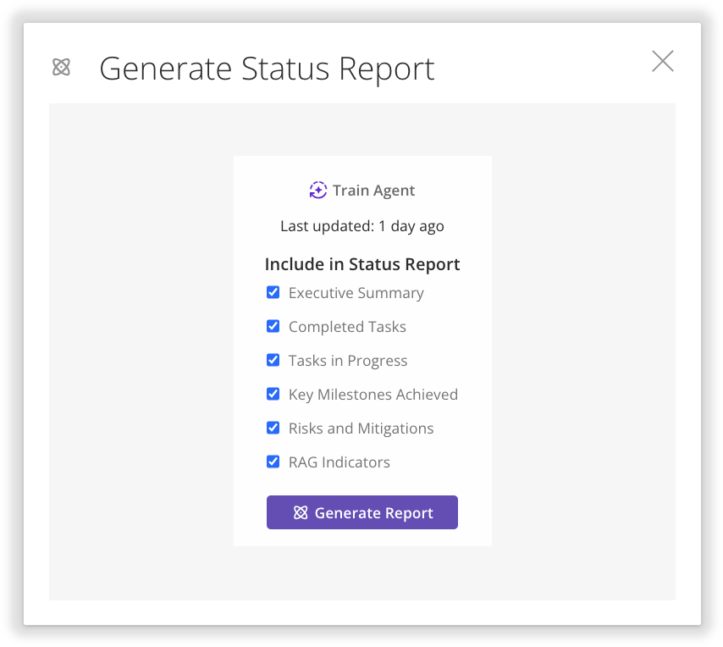Close the Generate Status Report dialog

tap(662, 61)
